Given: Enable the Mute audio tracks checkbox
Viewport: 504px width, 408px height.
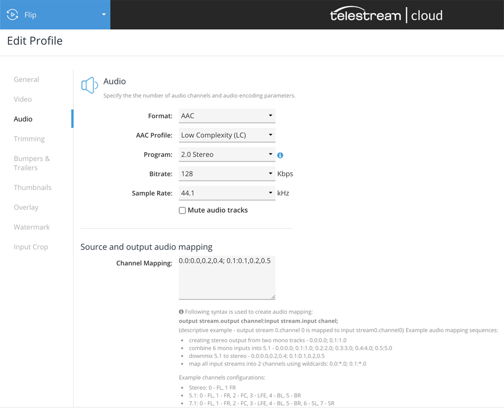Looking at the screenshot, I should pos(182,210).
